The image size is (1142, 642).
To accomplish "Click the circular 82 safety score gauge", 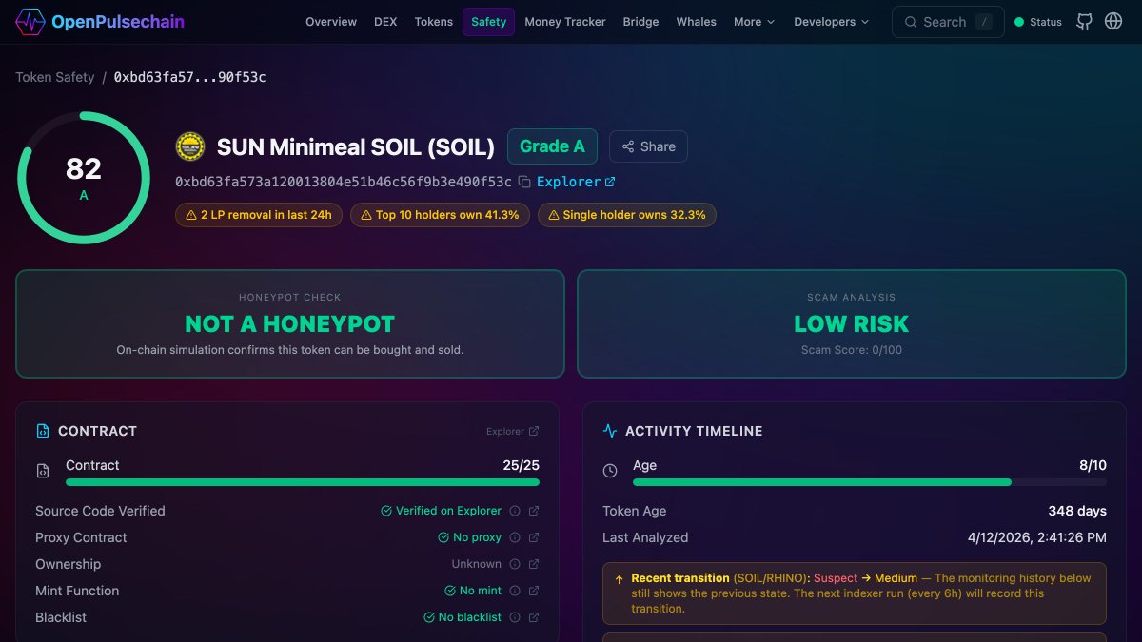I will tap(84, 178).
